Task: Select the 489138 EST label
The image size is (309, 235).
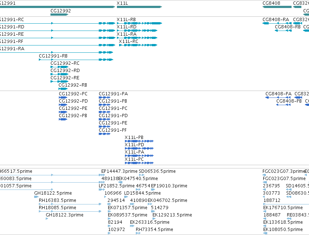Action: [110, 179]
